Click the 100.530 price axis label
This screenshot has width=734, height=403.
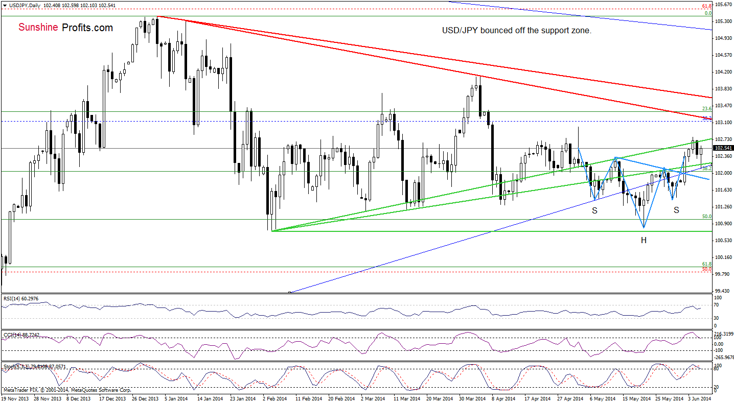[723, 241]
